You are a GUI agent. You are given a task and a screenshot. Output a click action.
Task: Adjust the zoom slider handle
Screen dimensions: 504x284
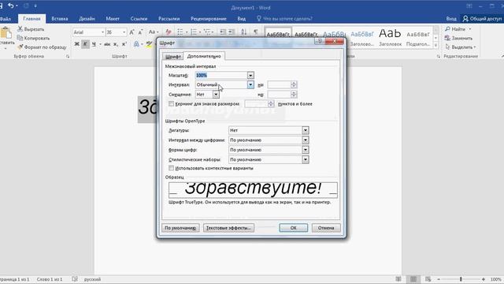[461, 279]
